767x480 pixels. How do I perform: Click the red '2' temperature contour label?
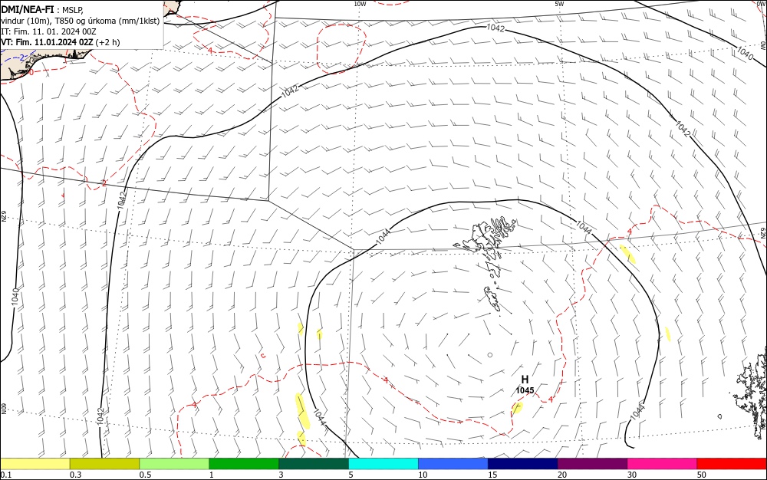click(x=104, y=183)
